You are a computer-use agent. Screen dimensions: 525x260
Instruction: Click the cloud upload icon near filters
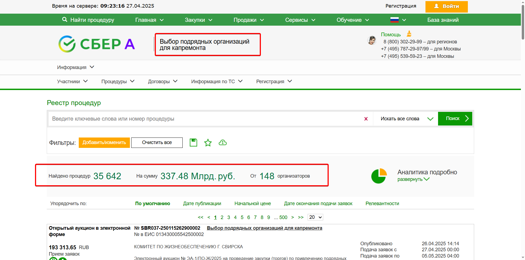(223, 142)
